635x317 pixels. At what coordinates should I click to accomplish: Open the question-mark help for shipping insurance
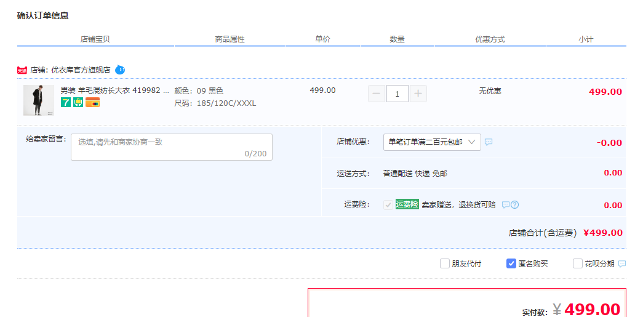[515, 205]
